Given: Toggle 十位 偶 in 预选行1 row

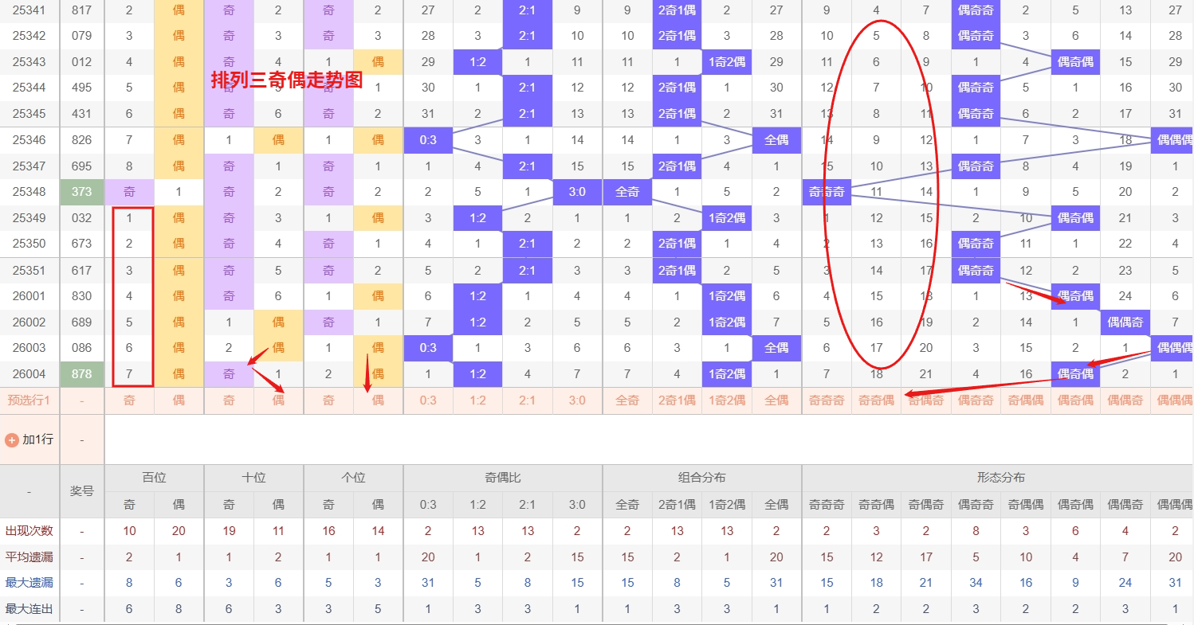Looking at the screenshot, I should 278,400.
